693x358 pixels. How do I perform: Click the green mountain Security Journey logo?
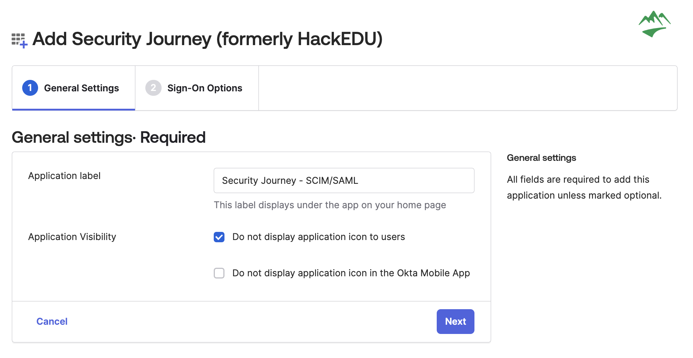click(655, 24)
